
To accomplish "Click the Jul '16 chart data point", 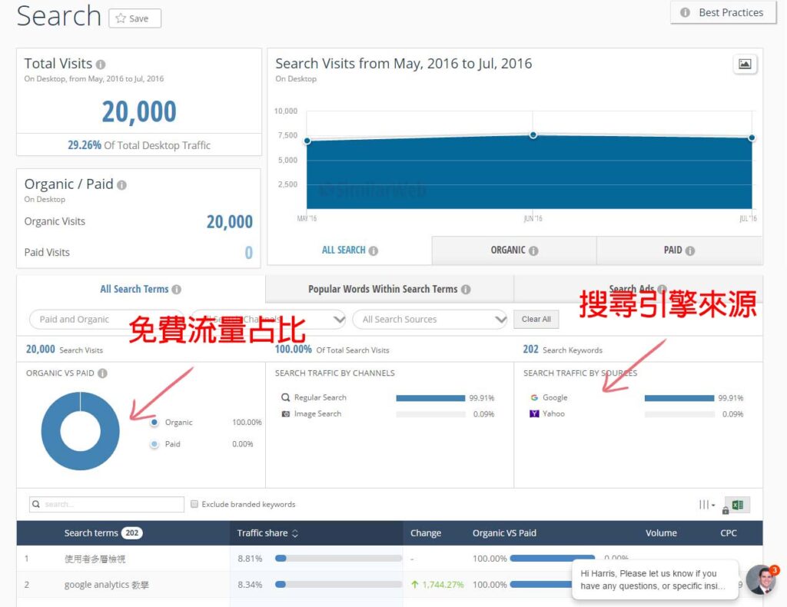I will point(752,138).
